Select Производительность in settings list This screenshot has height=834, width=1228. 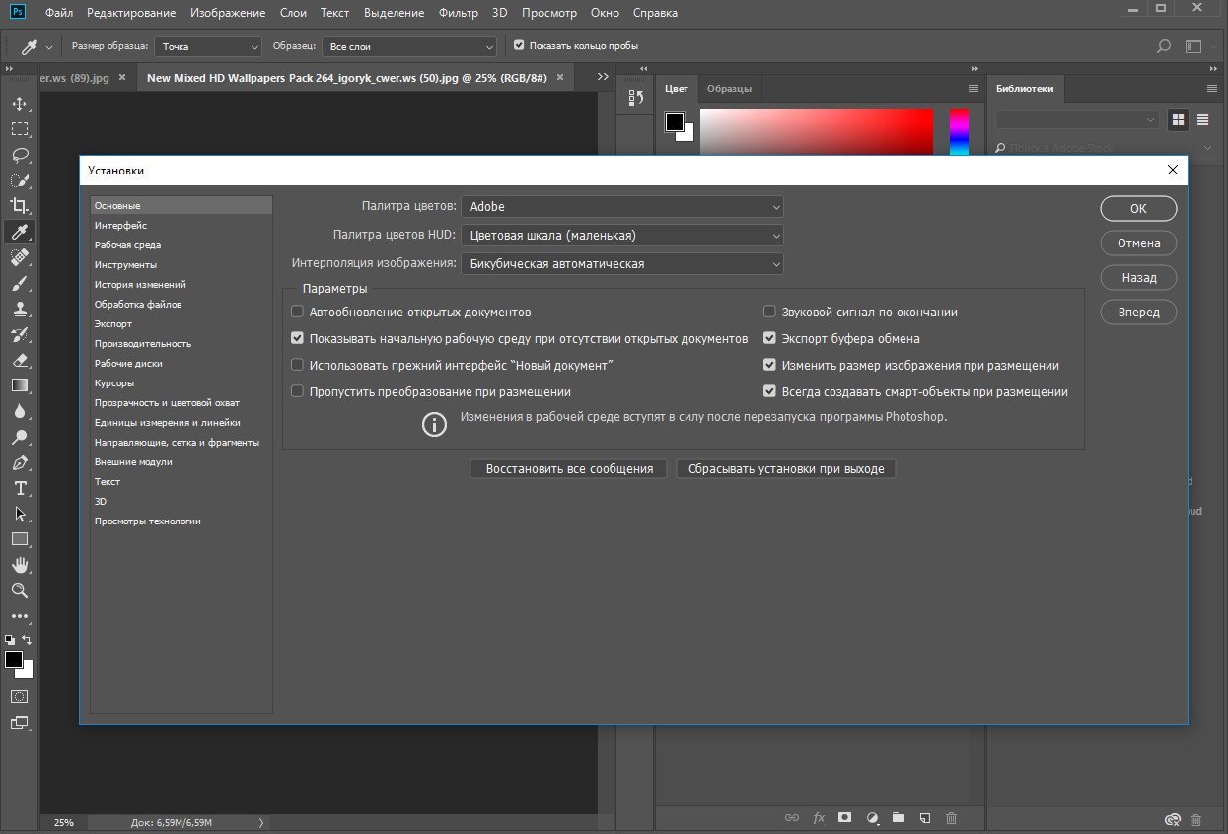point(143,344)
